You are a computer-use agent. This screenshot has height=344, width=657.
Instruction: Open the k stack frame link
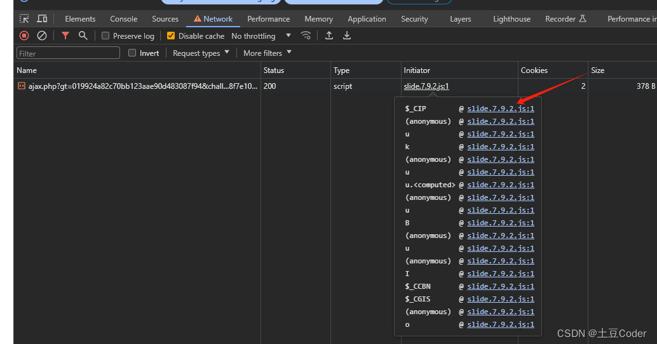tap(501, 147)
